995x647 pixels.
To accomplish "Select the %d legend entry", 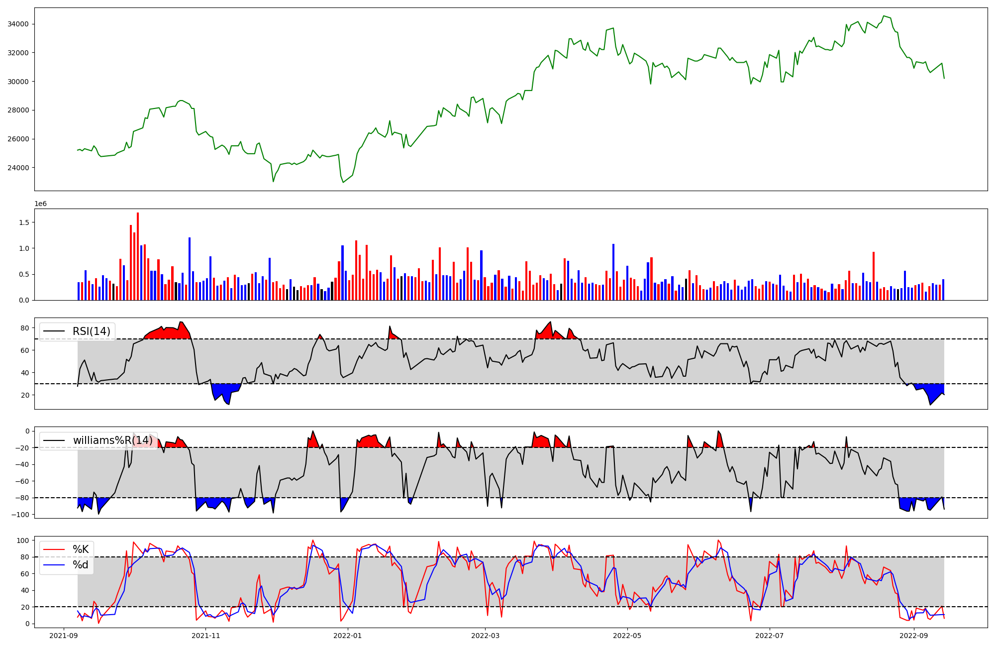I will 81,565.
